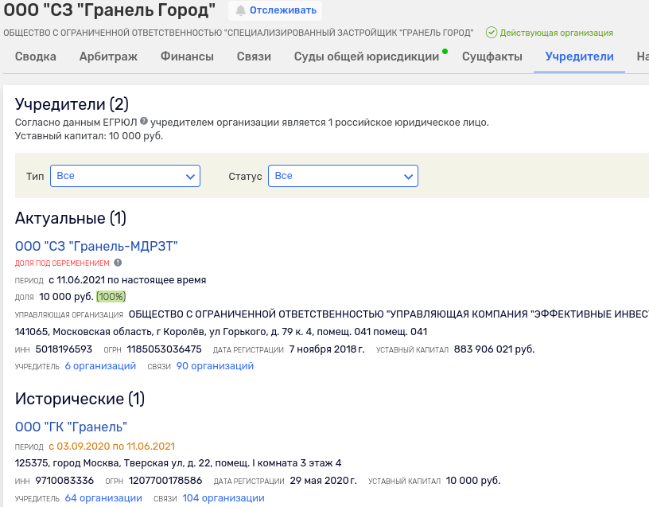Click the company title ООО "СЗ "Гранель Город"
This screenshot has width=649, height=507.
click(110, 10)
